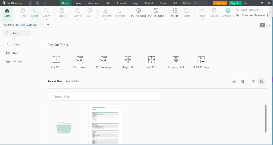
Task: Click the Sign In button
Action: [x=235, y=3]
